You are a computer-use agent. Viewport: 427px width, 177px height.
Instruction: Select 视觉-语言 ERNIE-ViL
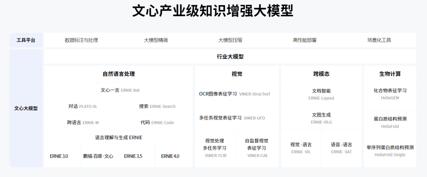click(x=301, y=149)
